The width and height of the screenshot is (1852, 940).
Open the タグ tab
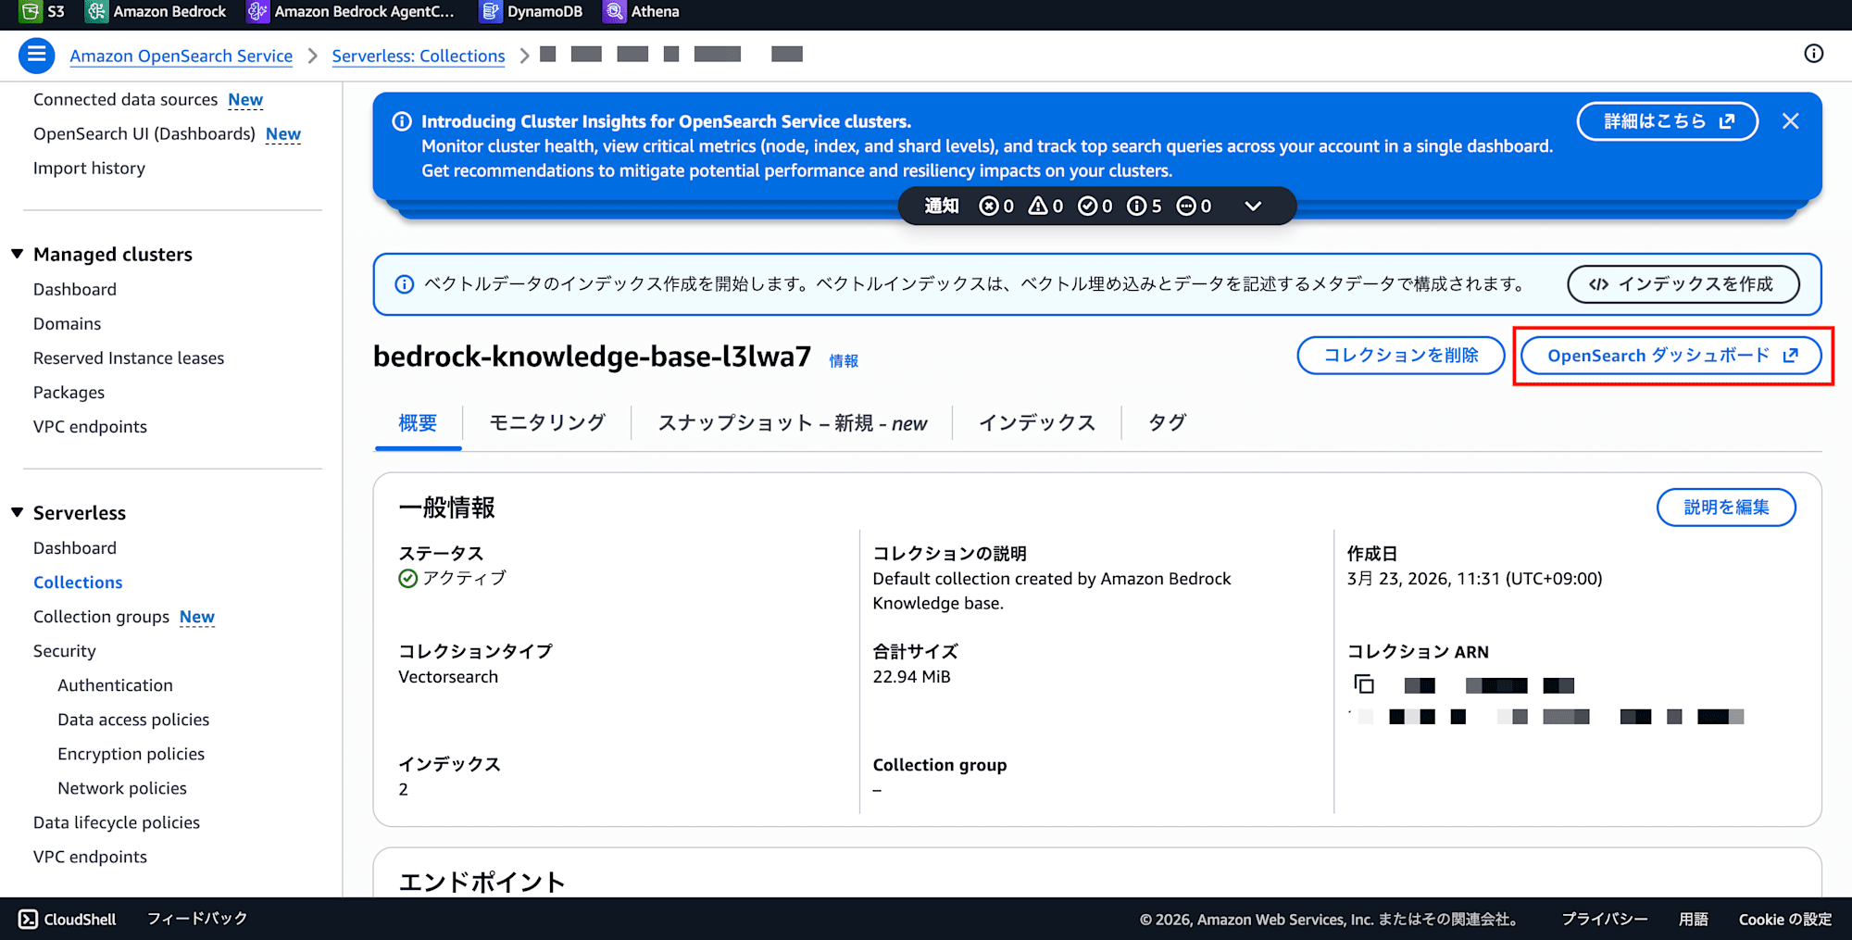pyautogui.click(x=1167, y=423)
